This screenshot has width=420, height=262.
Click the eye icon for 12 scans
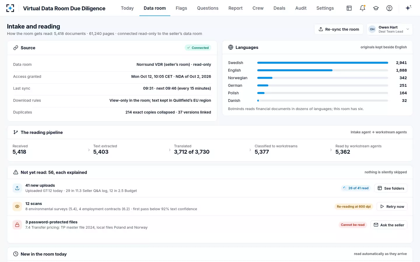pos(17,206)
